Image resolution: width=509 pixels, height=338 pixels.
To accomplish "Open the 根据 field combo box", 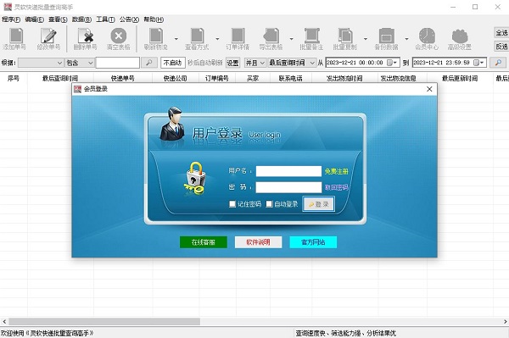I will (x=41, y=63).
